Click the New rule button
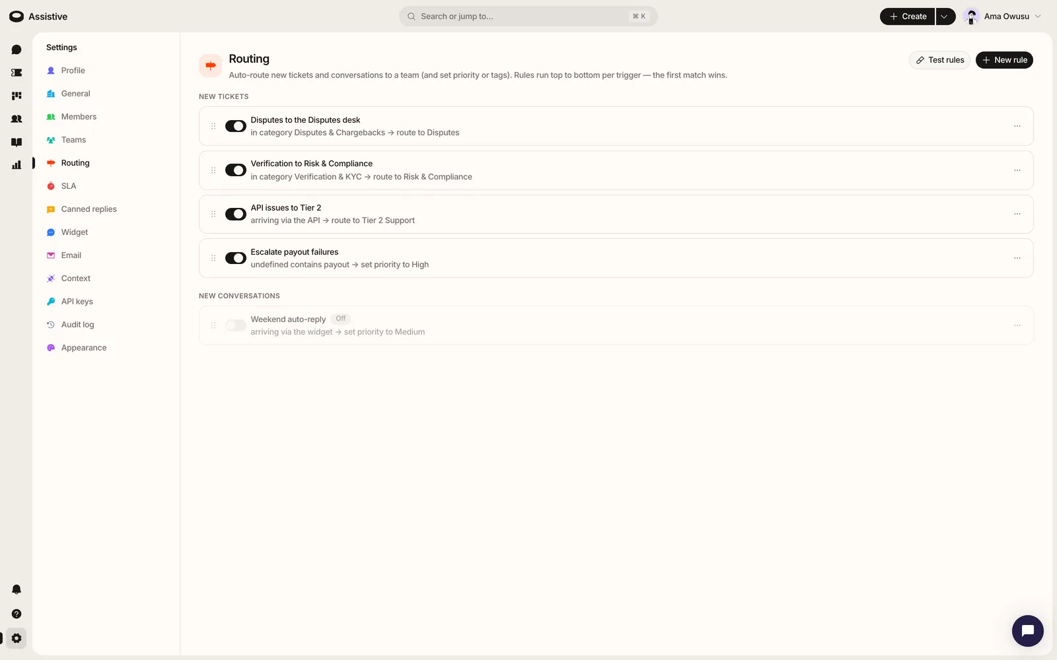The height and width of the screenshot is (660, 1057). (x=1004, y=60)
